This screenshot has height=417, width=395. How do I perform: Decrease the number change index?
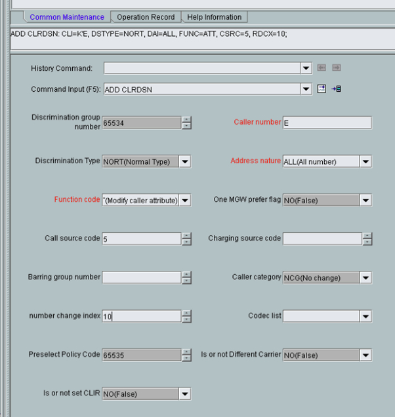click(x=186, y=319)
